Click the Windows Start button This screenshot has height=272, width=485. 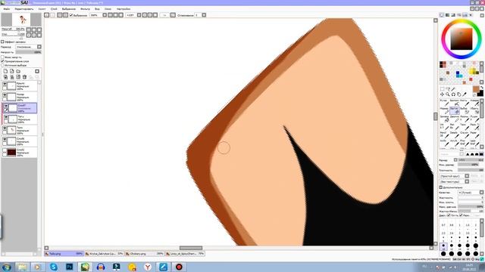pos(6,267)
